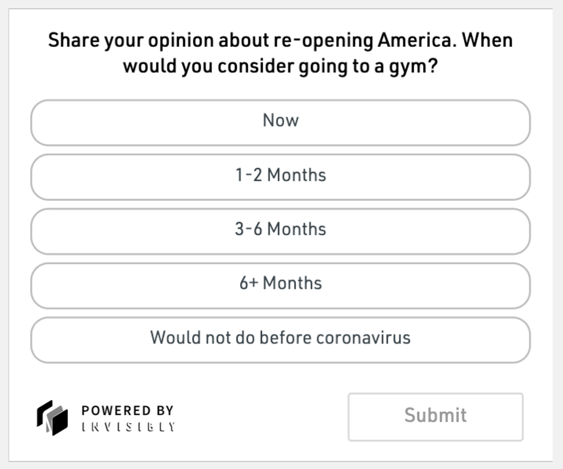Click the blank area beside the Submit button

(261, 417)
